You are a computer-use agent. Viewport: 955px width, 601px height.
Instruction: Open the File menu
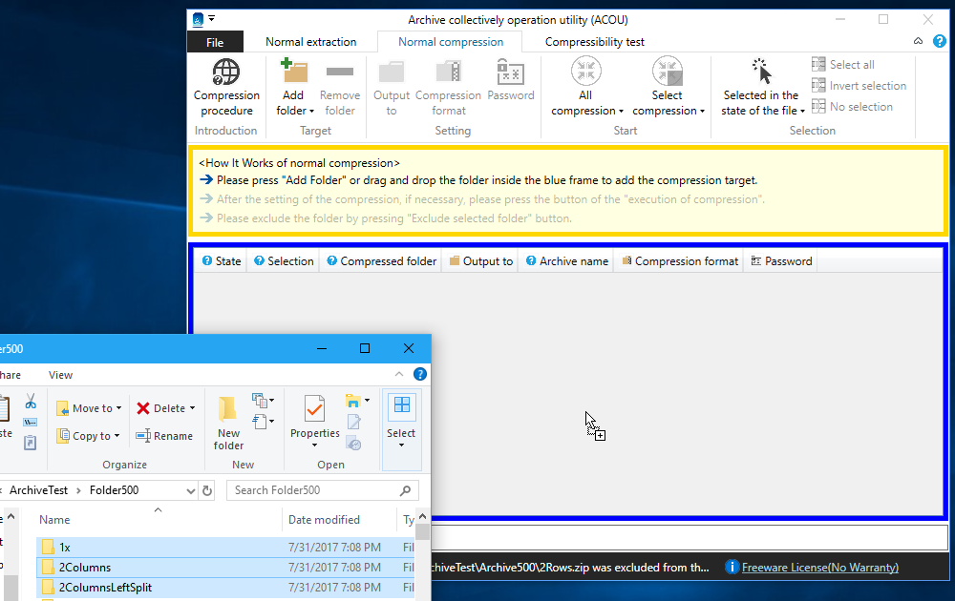tap(215, 42)
